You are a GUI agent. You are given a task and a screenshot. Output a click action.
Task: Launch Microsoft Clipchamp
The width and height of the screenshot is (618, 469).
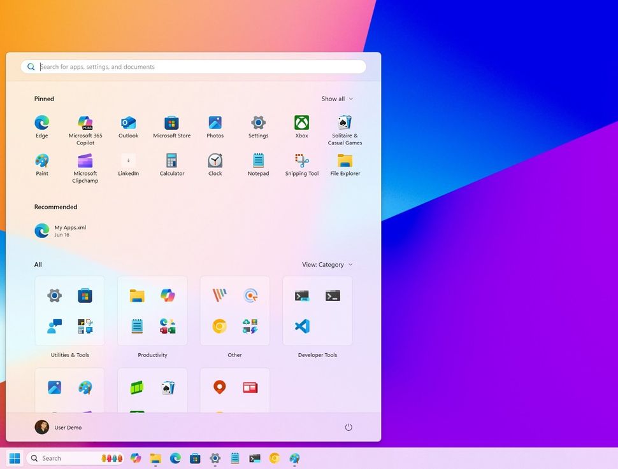[x=85, y=162]
